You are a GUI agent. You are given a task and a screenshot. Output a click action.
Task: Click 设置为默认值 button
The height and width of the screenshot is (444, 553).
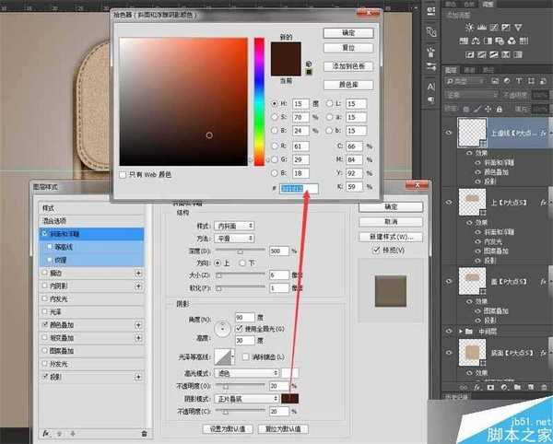pos(228,429)
